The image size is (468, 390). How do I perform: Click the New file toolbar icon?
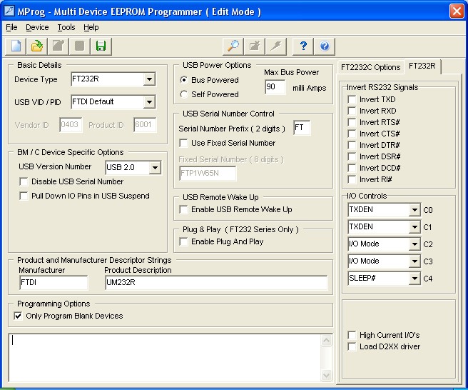[16, 46]
